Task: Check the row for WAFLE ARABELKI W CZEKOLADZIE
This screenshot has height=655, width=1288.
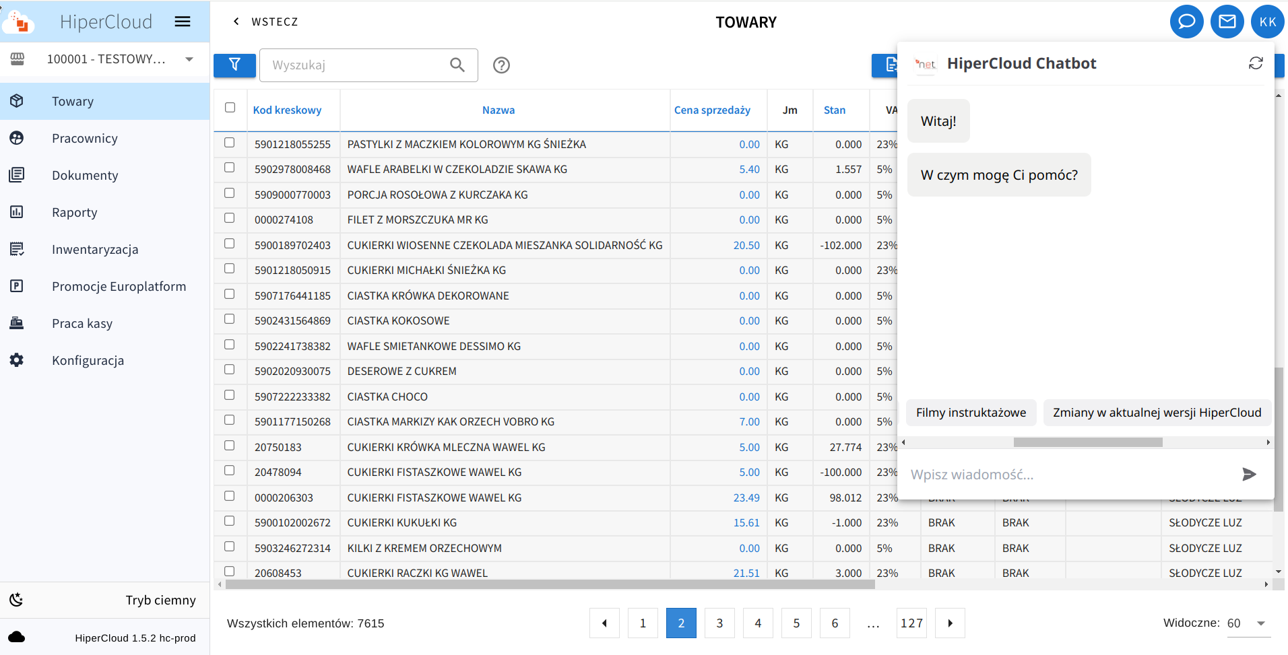Action: tap(230, 168)
